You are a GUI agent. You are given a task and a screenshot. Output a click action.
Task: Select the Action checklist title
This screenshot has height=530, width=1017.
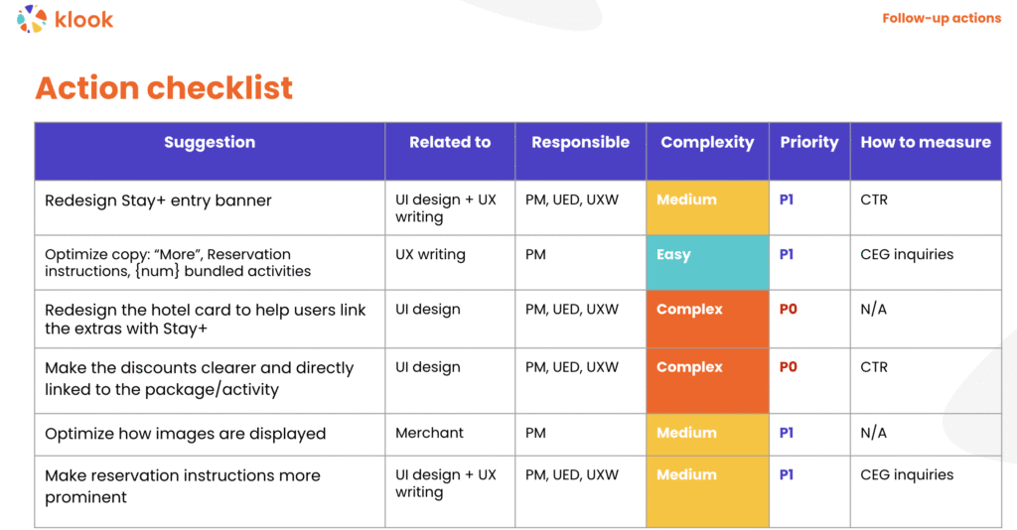click(x=164, y=87)
